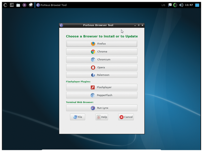Click the 'Terminal Web Browser:' label
203x152 pixels.
point(80,102)
